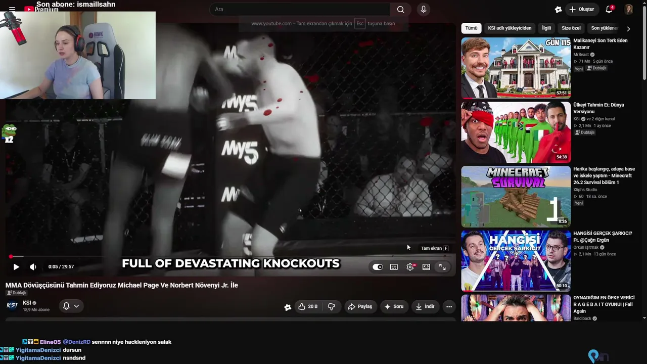Open the Hangisi Gerçek Şarkıcı thumbnail

point(516,260)
